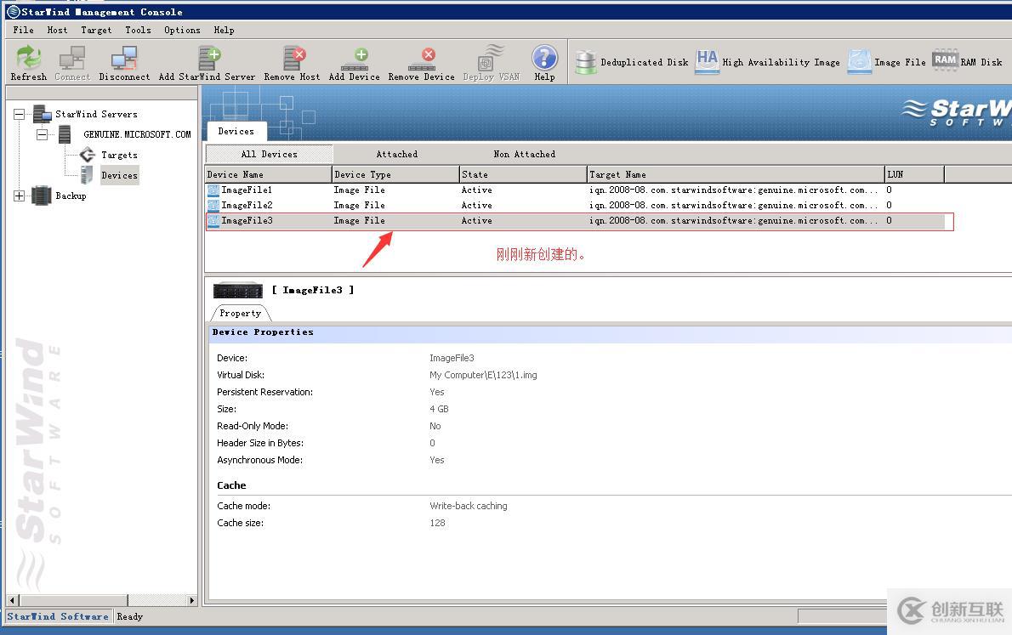Click the Refresh toolbar icon

(28, 58)
